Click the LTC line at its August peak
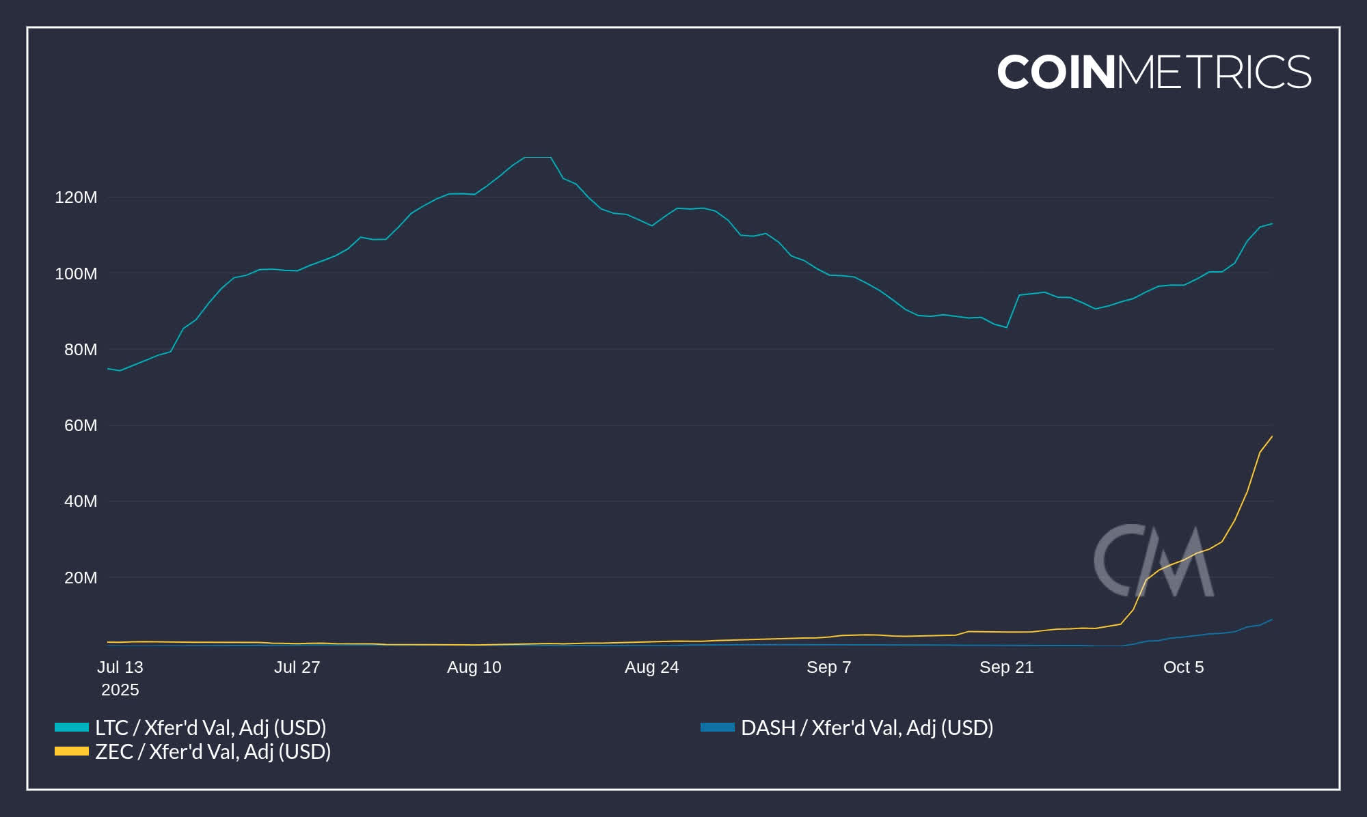The height and width of the screenshot is (817, 1367). (x=537, y=157)
